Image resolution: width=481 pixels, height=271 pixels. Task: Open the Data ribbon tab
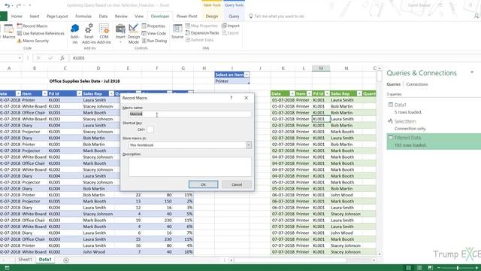coord(103,17)
